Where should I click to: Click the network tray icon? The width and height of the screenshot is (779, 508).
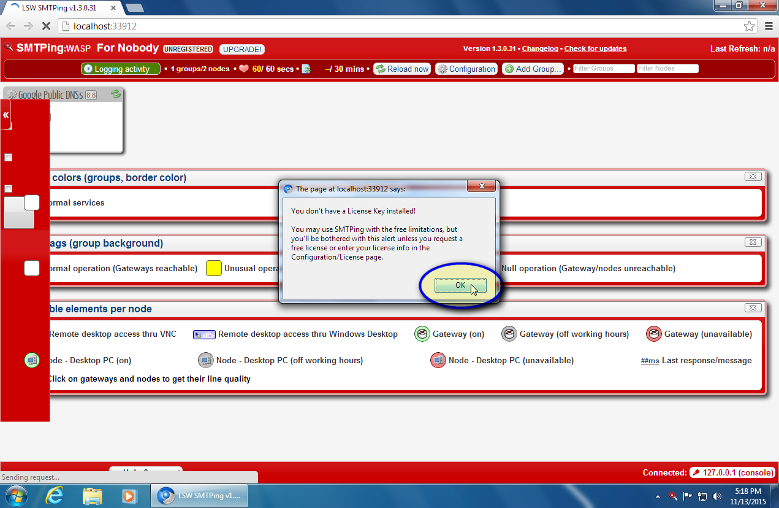click(x=702, y=496)
